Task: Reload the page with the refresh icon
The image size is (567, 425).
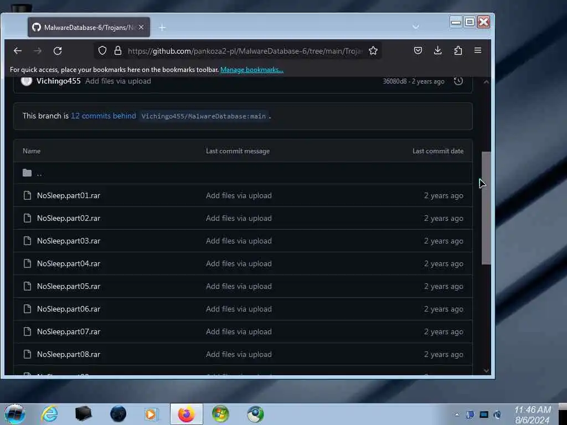Action: pyautogui.click(x=58, y=51)
